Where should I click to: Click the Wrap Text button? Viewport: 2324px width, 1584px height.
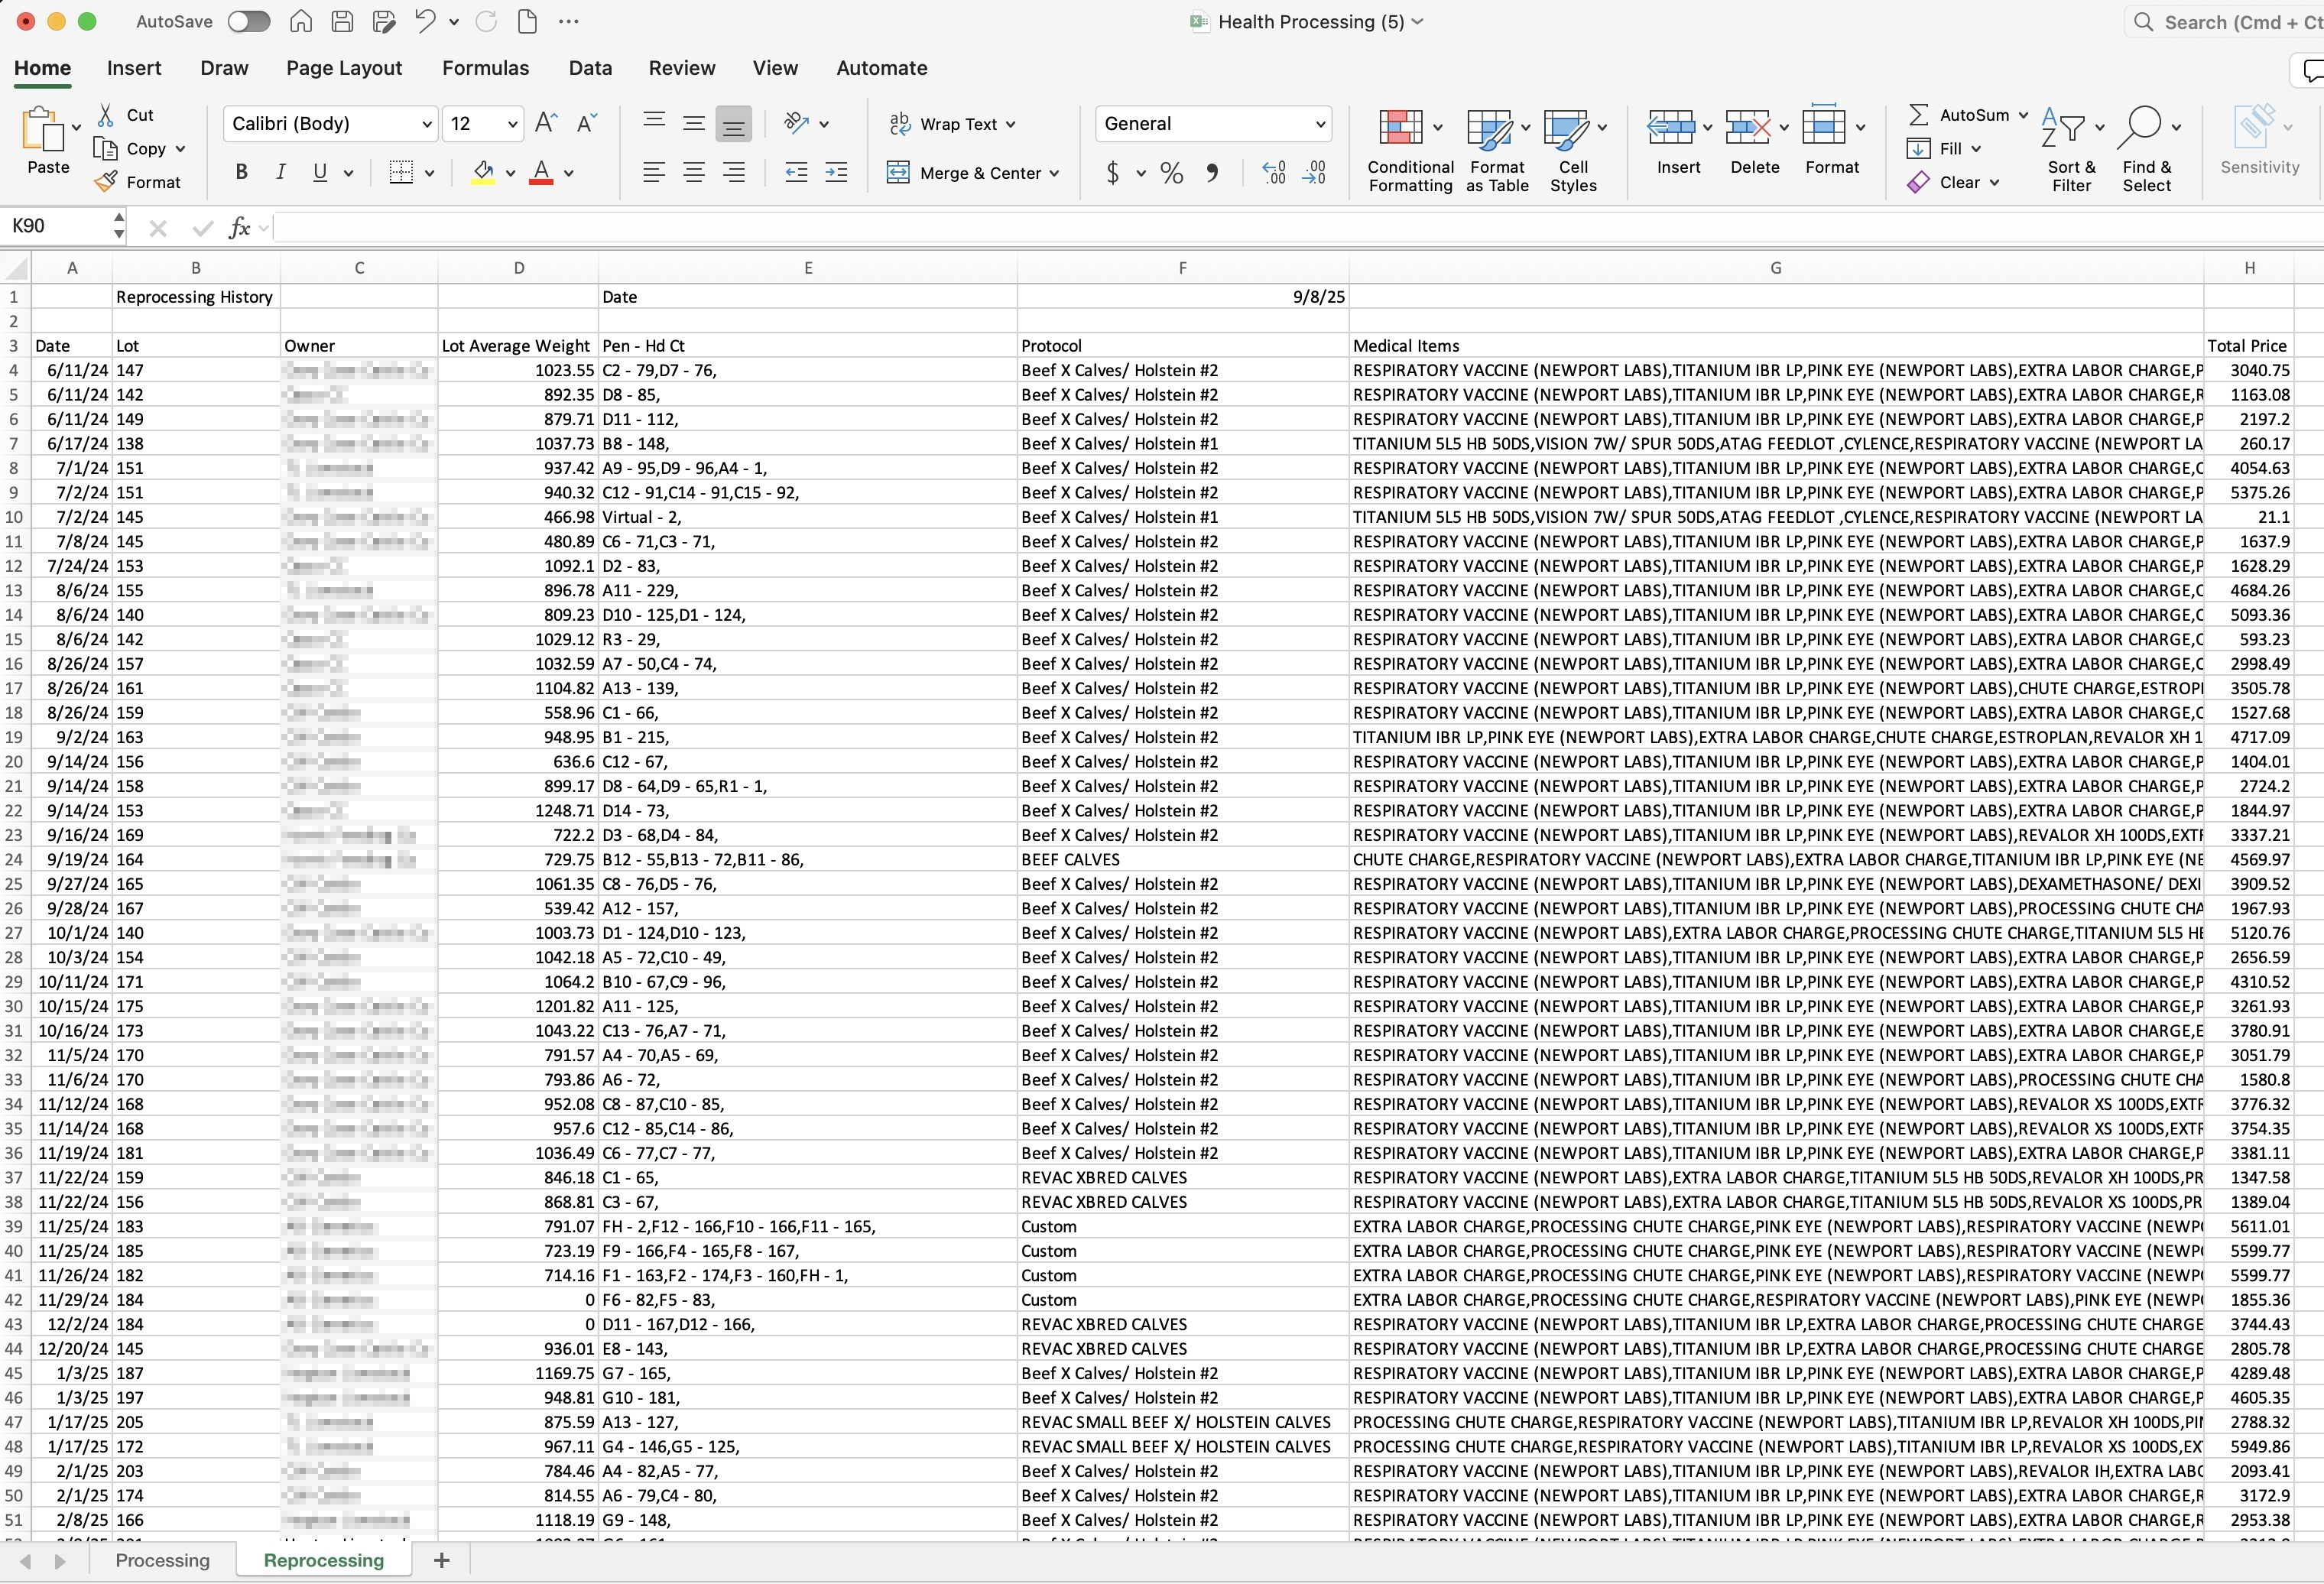point(952,124)
